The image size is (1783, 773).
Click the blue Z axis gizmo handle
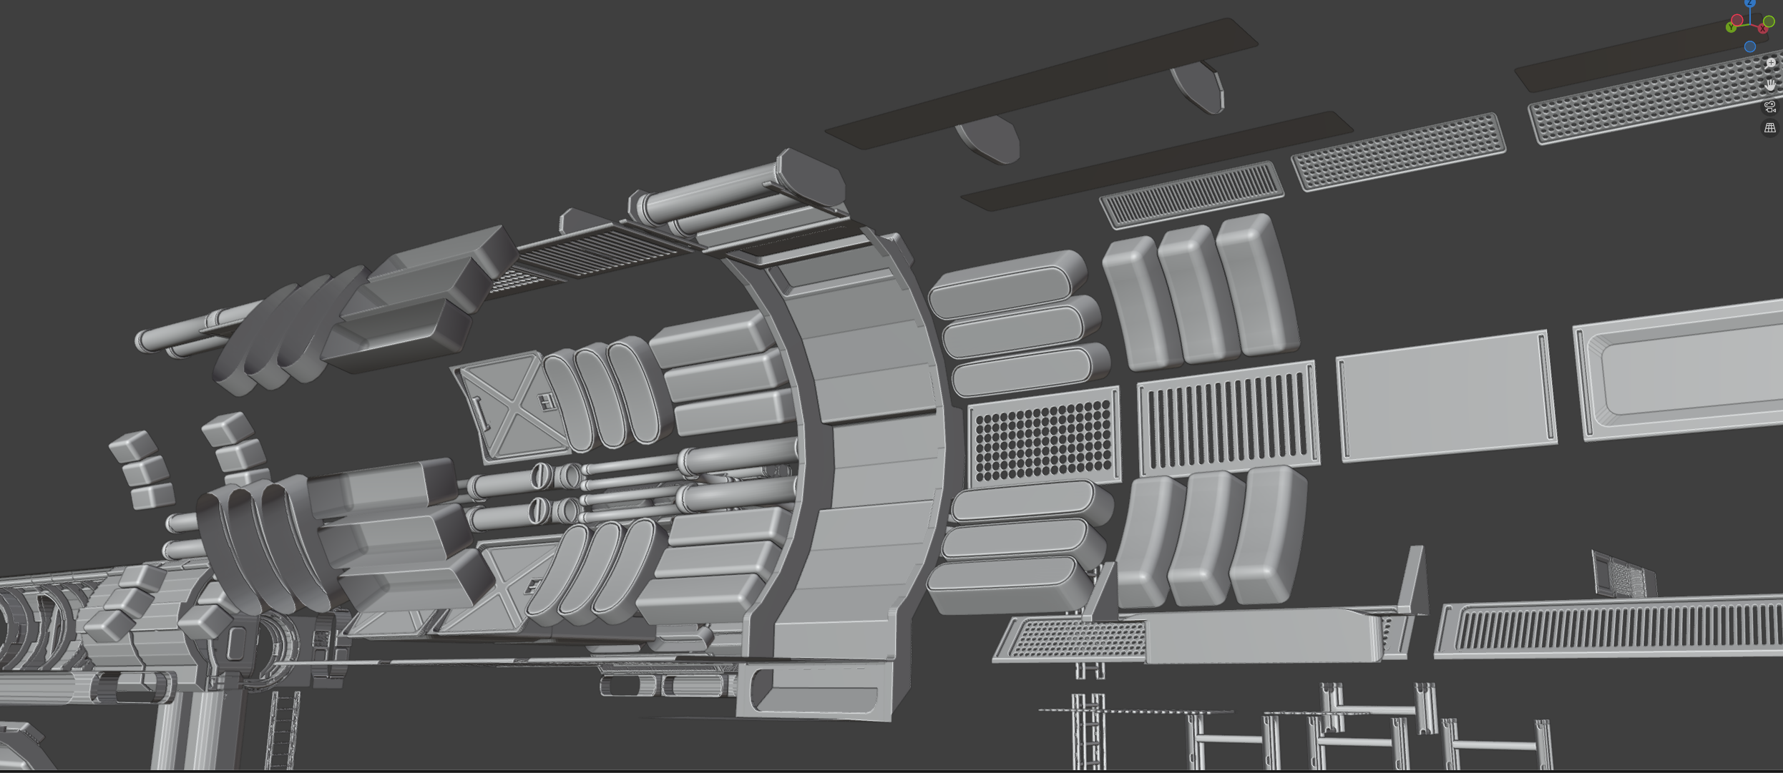coord(1750,3)
